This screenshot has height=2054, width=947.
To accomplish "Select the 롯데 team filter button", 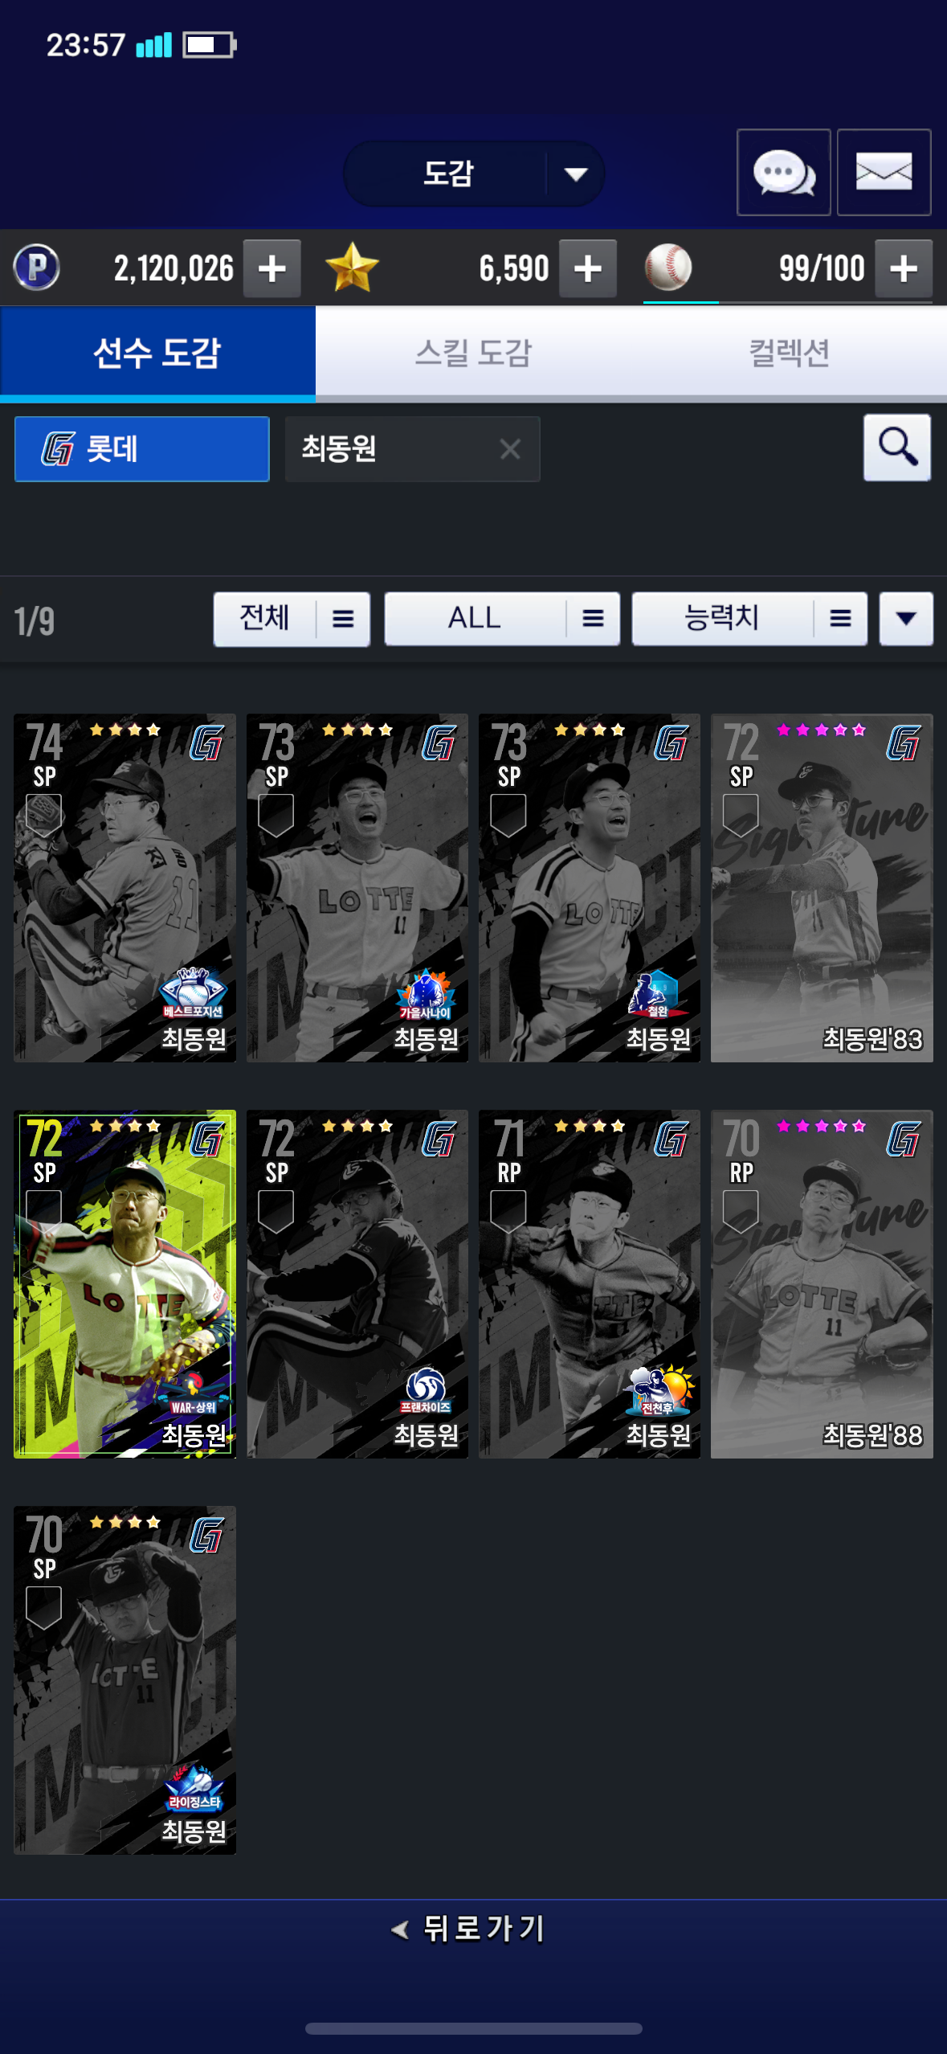I will (x=142, y=448).
